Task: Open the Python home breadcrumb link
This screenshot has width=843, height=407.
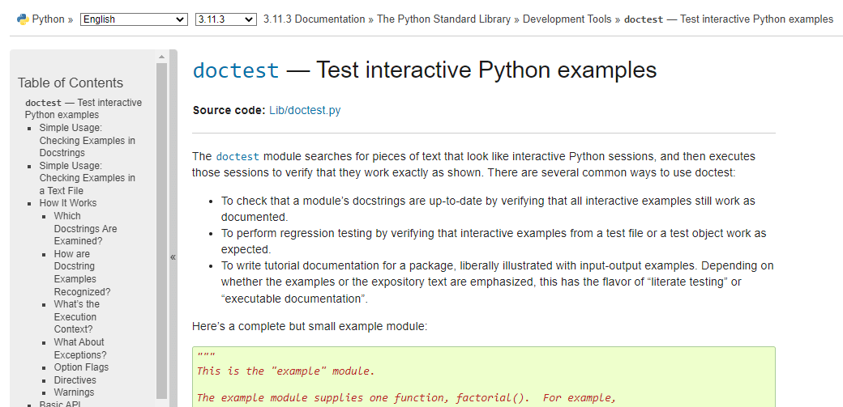Action: [x=49, y=19]
